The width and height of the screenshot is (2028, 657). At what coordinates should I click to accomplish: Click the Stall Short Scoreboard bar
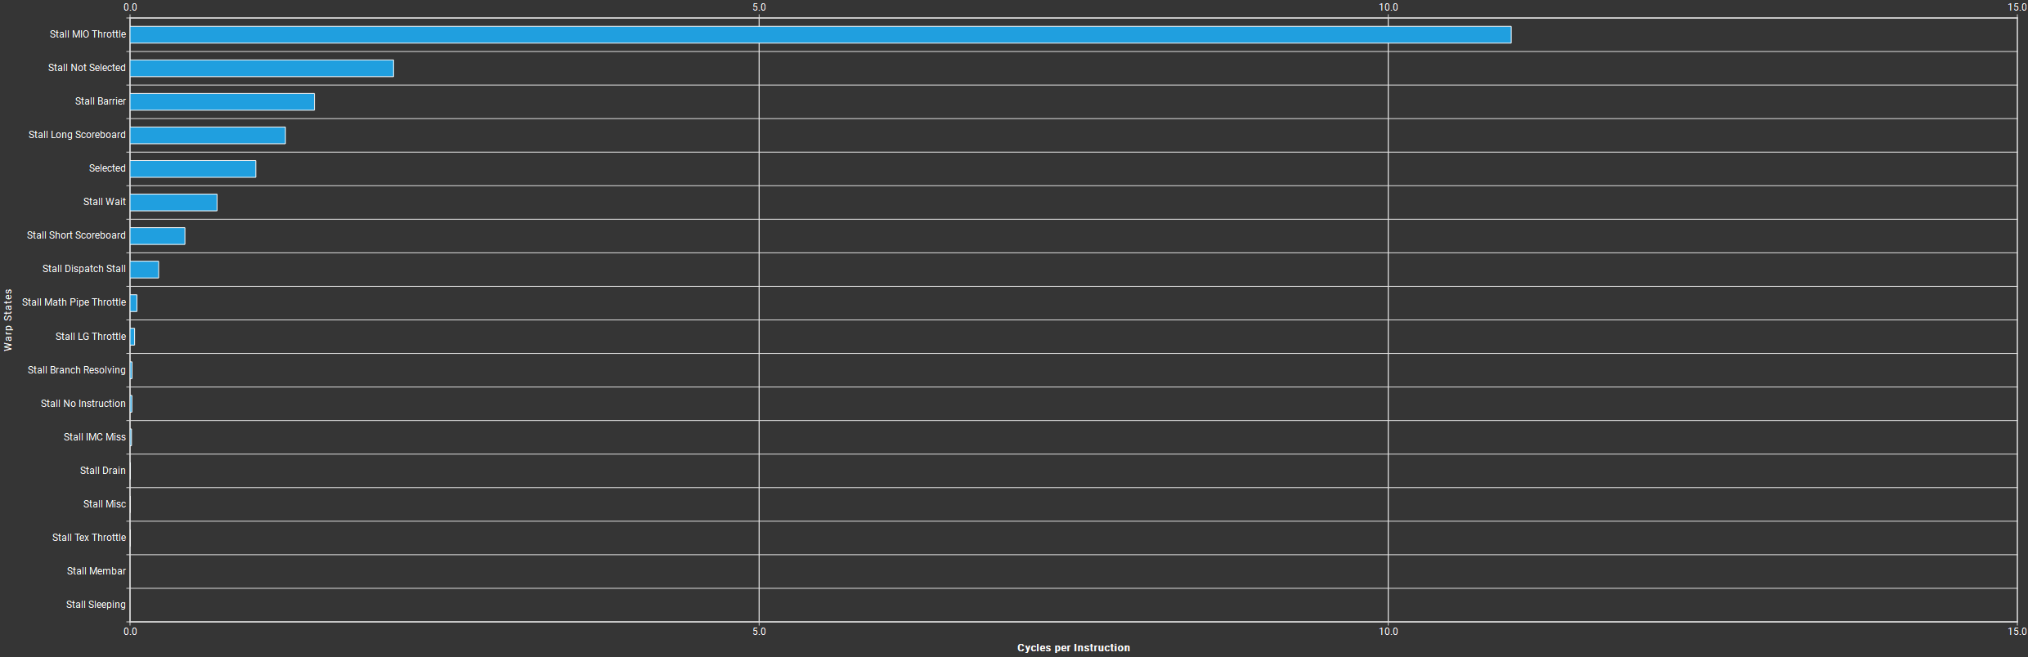pos(157,235)
